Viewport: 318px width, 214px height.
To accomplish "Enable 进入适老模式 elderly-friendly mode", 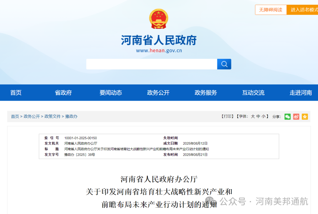I will pyautogui.click(x=303, y=10).
